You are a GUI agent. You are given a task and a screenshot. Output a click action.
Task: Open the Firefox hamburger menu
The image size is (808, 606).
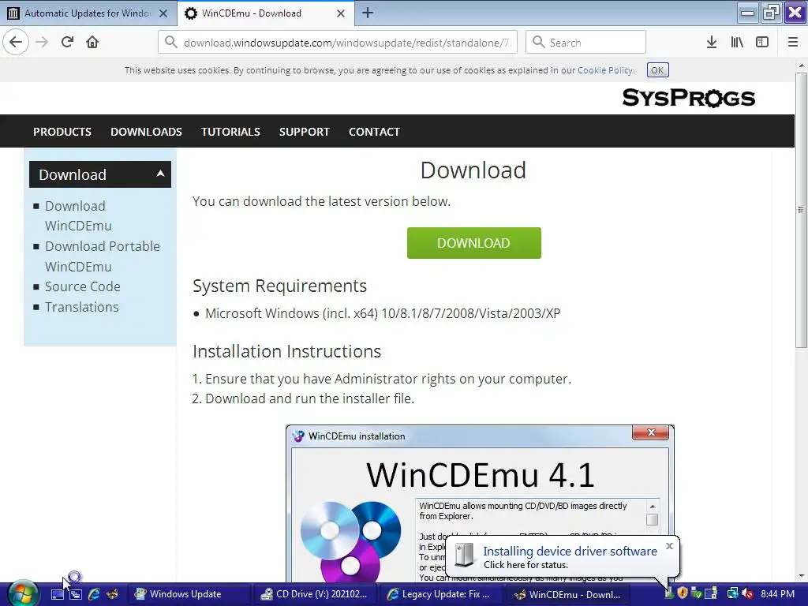pyautogui.click(x=793, y=43)
